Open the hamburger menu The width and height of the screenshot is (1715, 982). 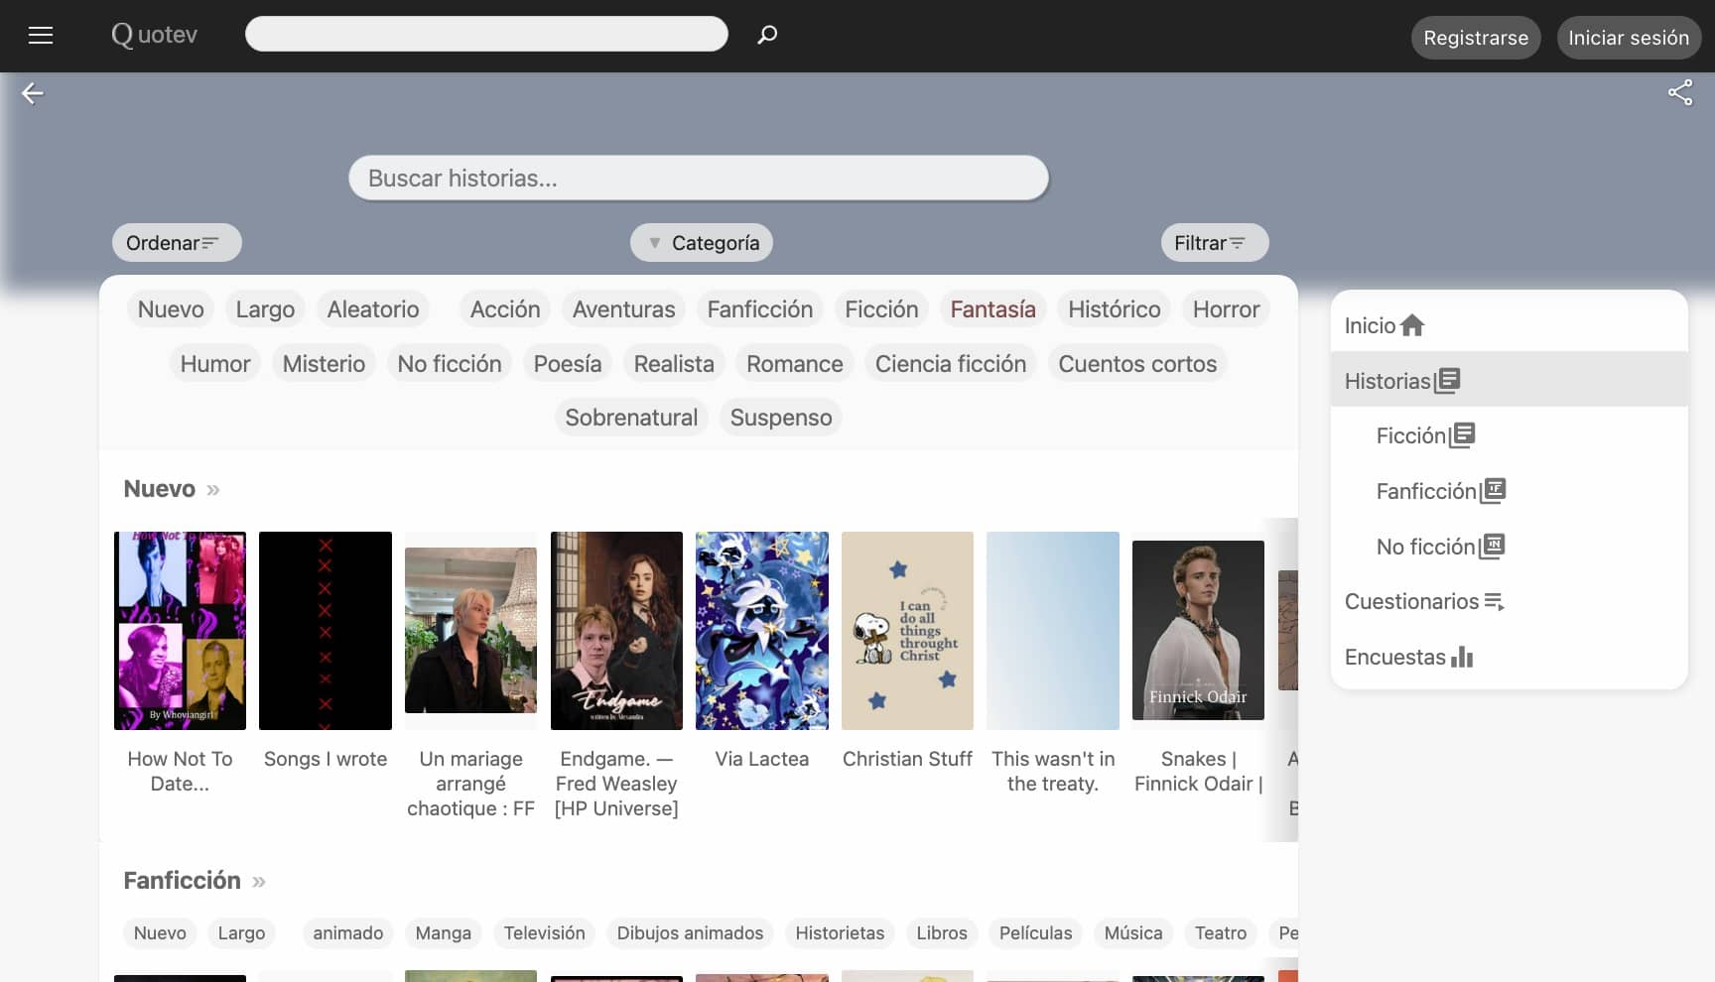pyautogui.click(x=41, y=36)
